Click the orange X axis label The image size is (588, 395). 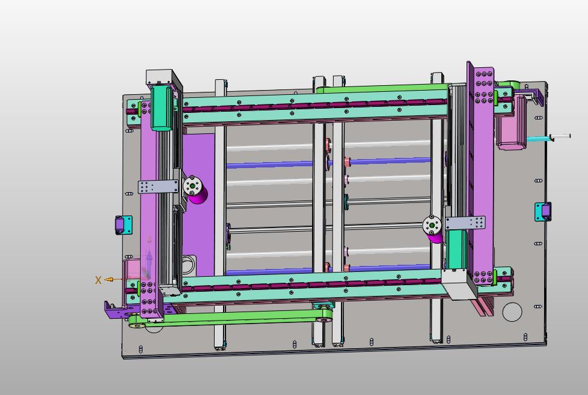(98, 280)
